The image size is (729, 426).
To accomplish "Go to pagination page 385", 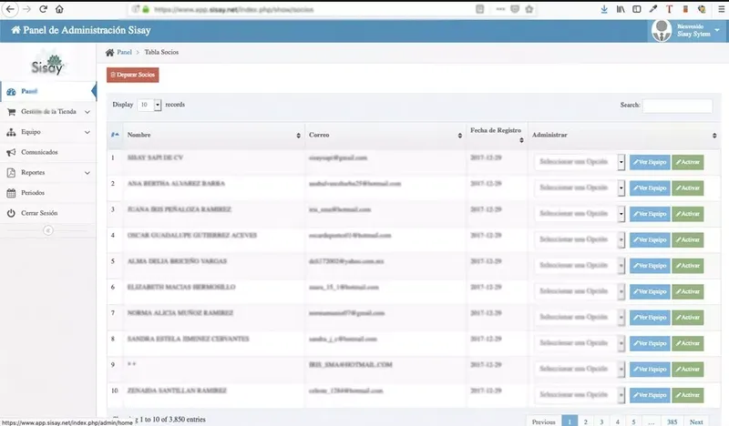I will coord(672,421).
